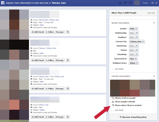Click See More under Extend This Search
Screen dimensions: 159x122
click(x=119, y=110)
